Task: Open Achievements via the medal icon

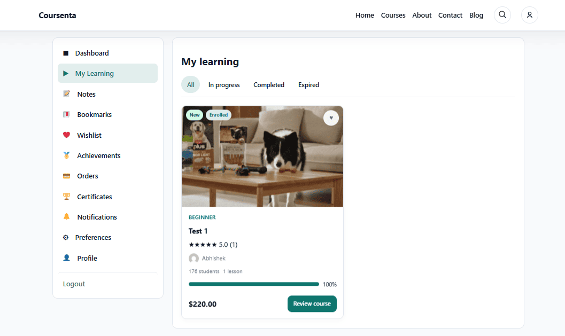Action: click(67, 155)
